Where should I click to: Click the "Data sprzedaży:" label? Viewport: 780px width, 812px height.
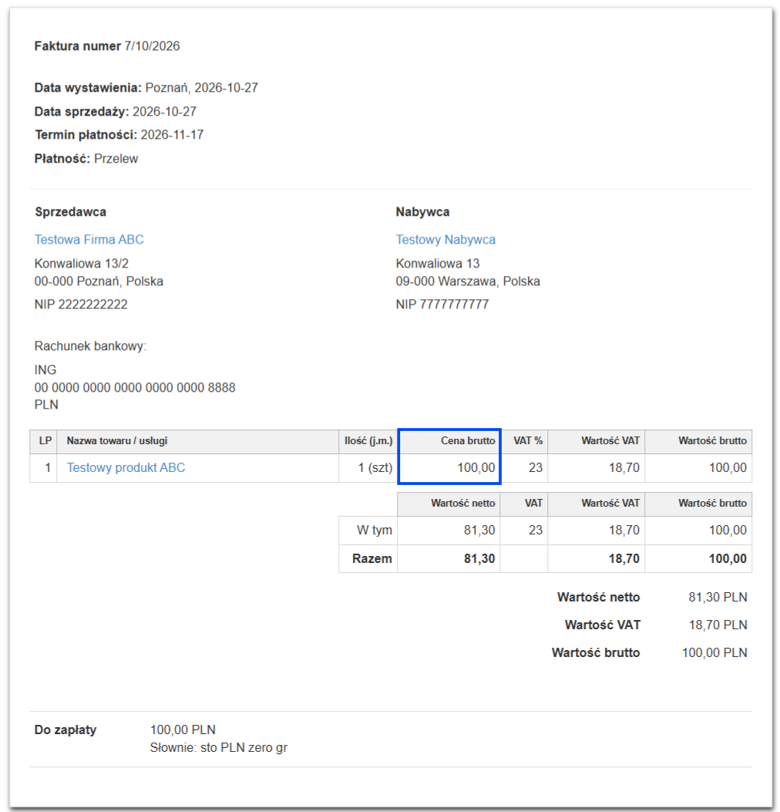[x=82, y=112]
